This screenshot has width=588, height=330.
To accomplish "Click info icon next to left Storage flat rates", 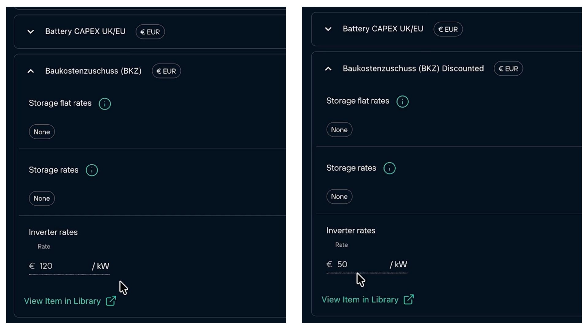I will pos(104,104).
